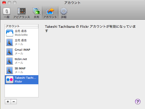Open help with the question mark button
The image size is (145, 109).
(x=138, y=102)
